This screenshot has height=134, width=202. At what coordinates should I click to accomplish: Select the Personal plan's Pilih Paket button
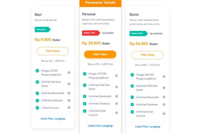100,54
